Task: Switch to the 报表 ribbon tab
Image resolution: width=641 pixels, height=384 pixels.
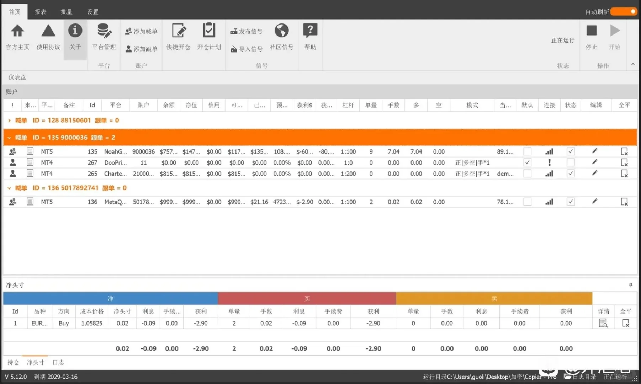Action: click(x=41, y=12)
